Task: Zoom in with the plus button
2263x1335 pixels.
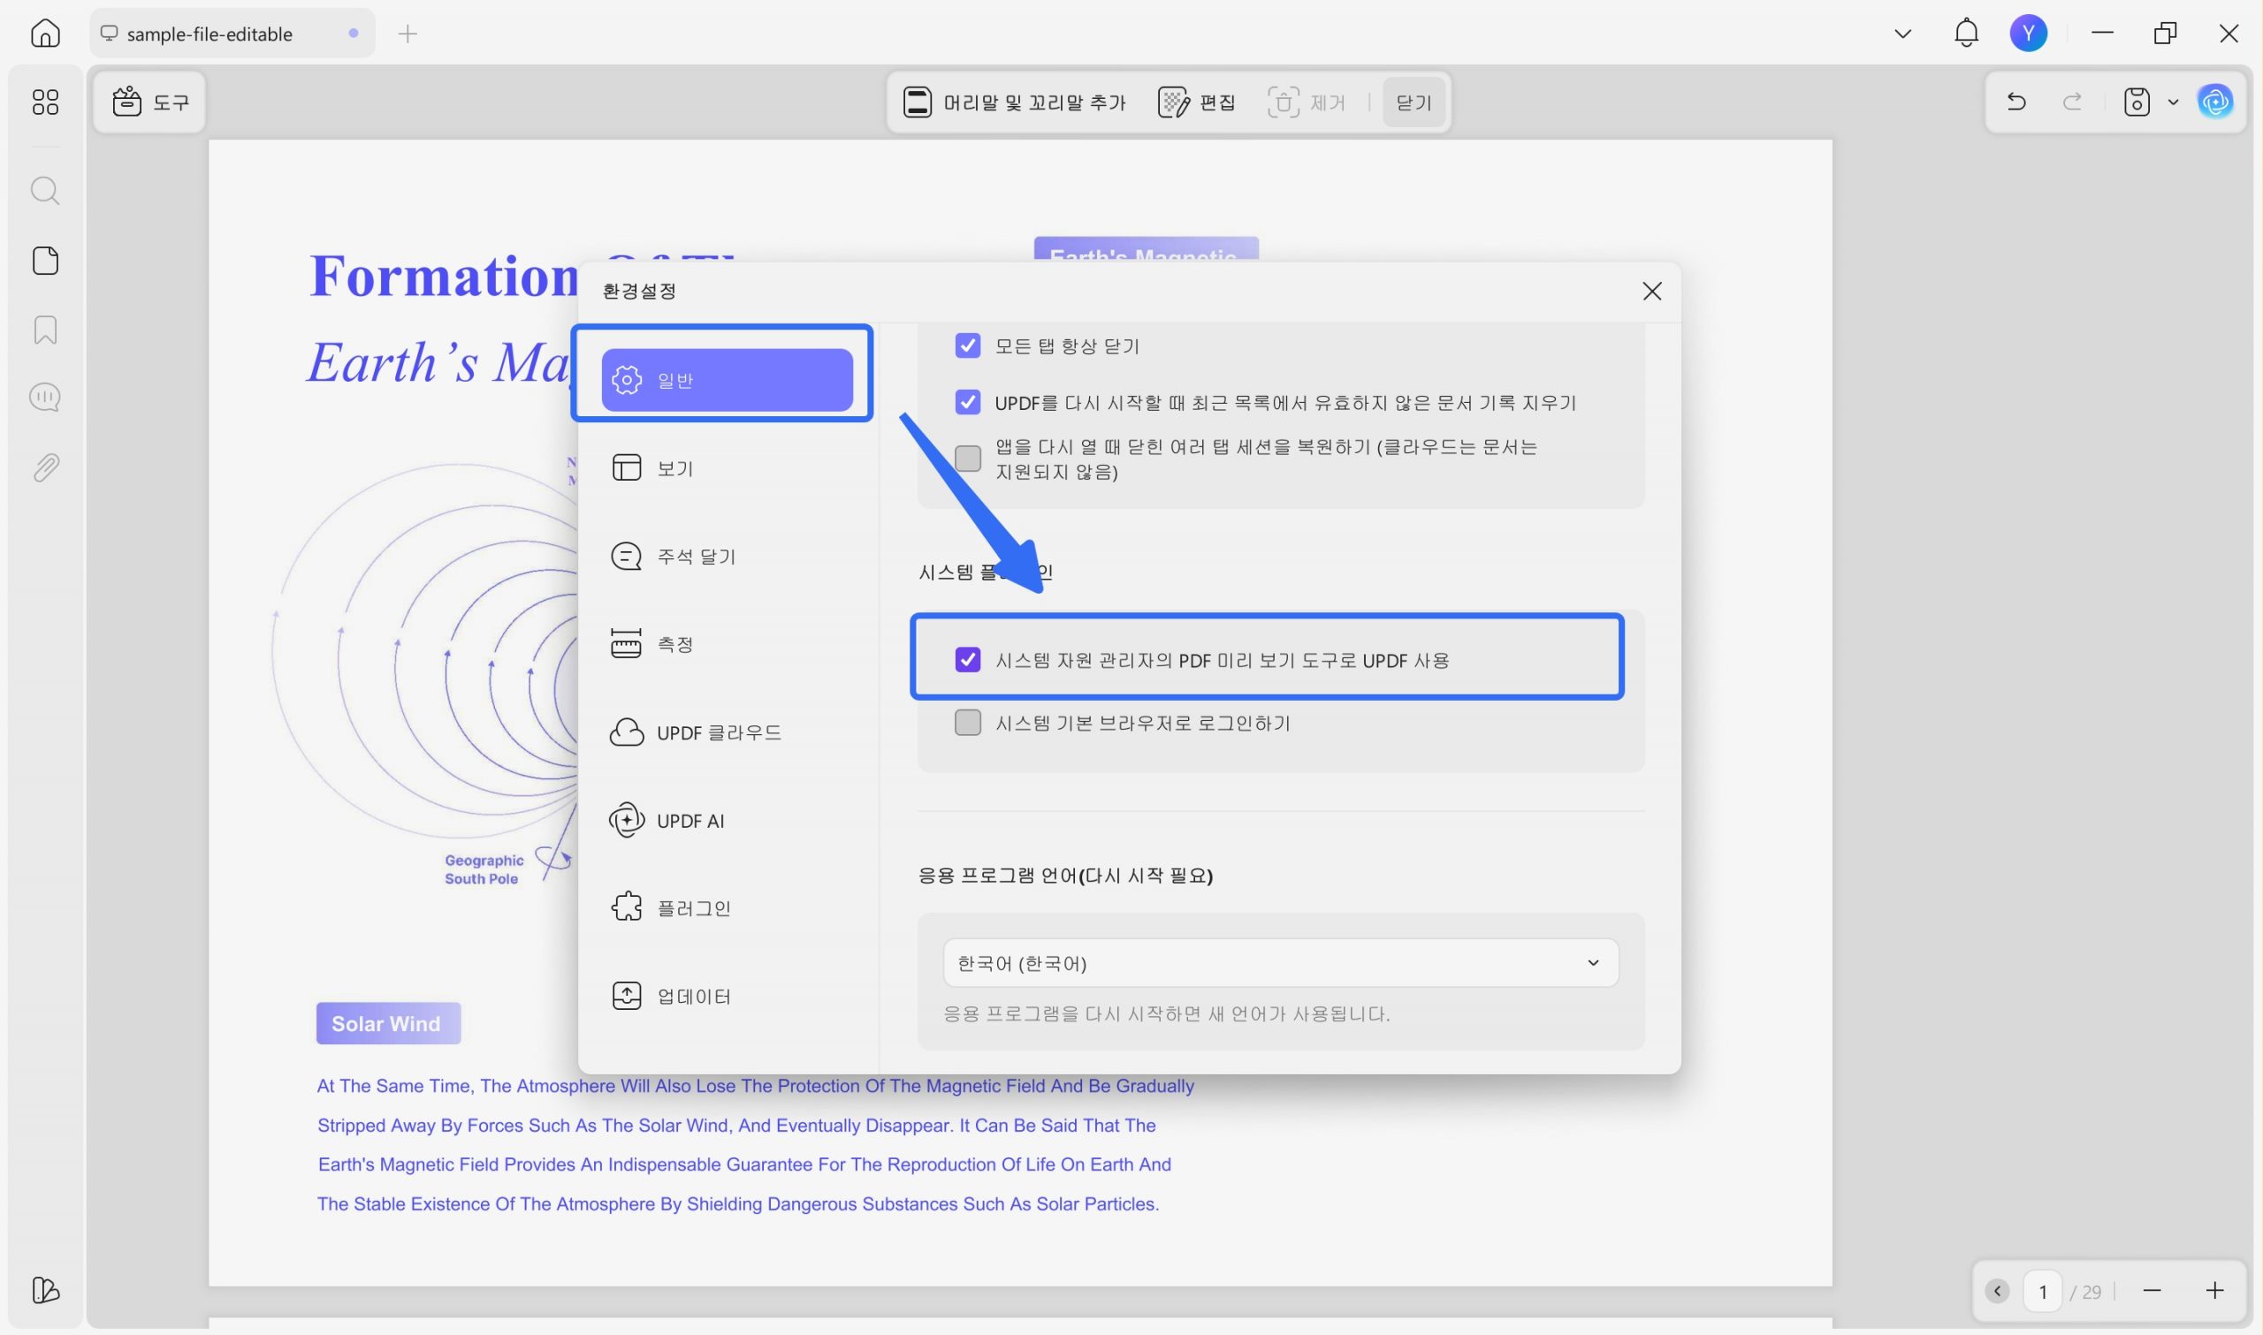Action: (2214, 1291)
